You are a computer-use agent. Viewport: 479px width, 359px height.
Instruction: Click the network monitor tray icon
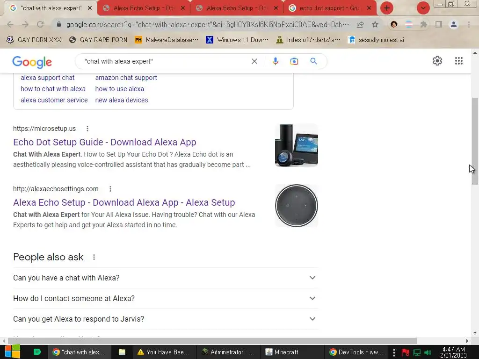(417, 352)
